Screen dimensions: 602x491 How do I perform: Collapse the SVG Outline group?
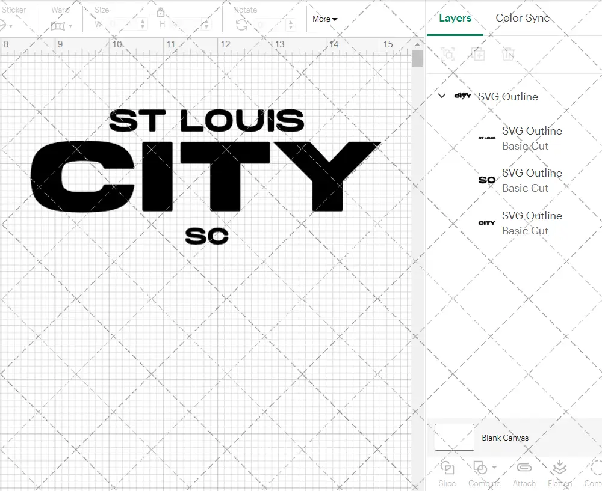click(x=442, y=96)
